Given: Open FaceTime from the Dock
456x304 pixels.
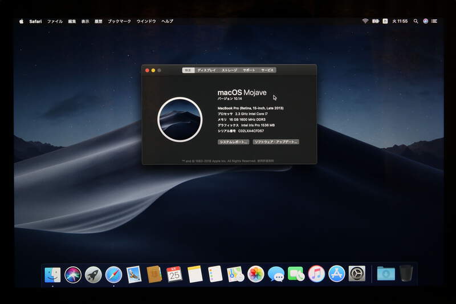Looking at the screenshot, I should tap(296, 274).
